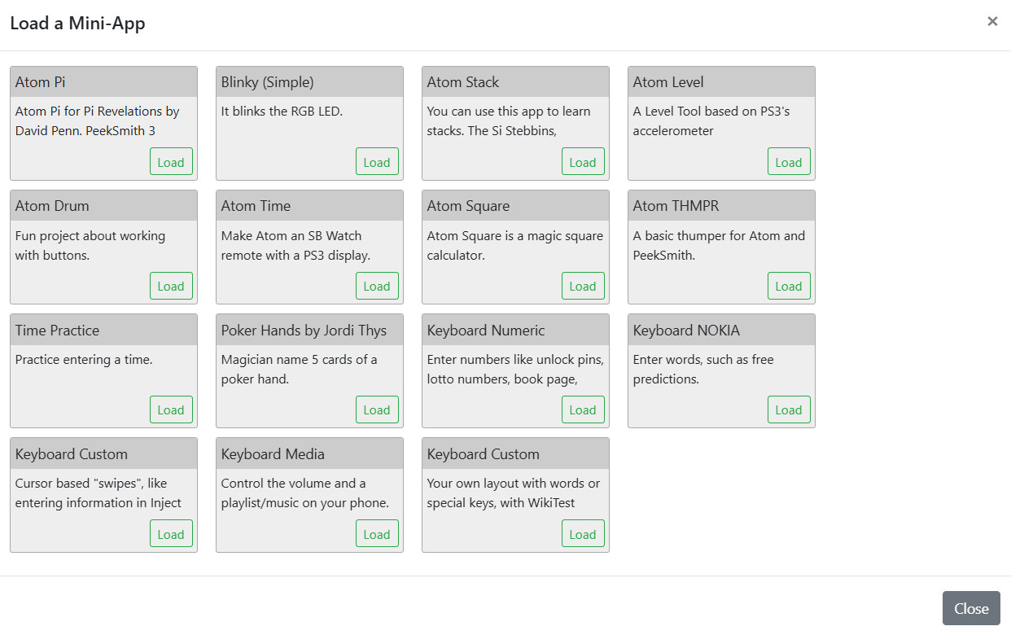The width and height of the screenshot is (1011, 635).
Task: Load the Atom Pi mini-app
Action: pyautogui.click(x=171, y=162)
